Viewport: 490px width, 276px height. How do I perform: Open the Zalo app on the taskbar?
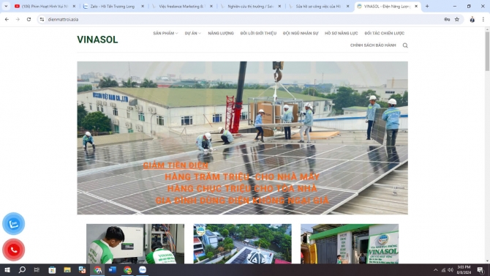point(143,269)
